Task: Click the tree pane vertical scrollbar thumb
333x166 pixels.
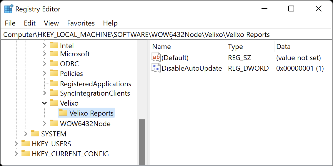Action: point(142,142)
